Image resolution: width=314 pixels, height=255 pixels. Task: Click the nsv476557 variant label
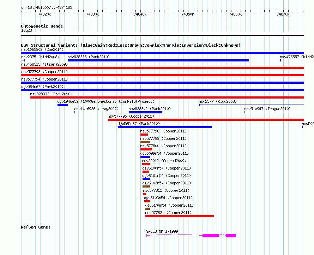tap(297, 57)
